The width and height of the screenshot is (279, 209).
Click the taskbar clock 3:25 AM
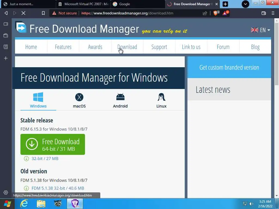[265, 202]
